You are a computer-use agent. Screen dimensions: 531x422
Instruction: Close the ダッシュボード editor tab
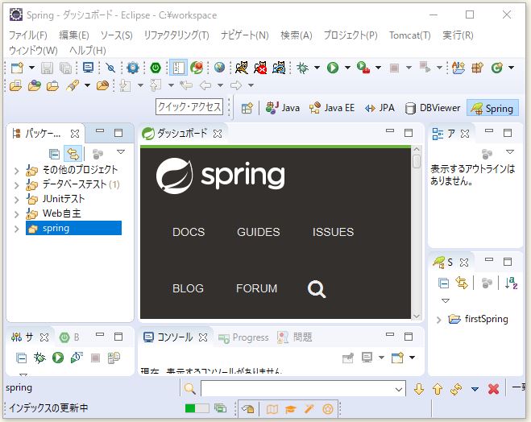pyautogui.click(x=218, y=134)
